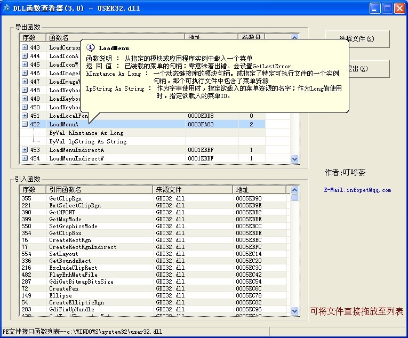This screenshot has height=338, width=408.
Task: Select parameter ByVal hInstance As Long
Action: pos(86,133)
